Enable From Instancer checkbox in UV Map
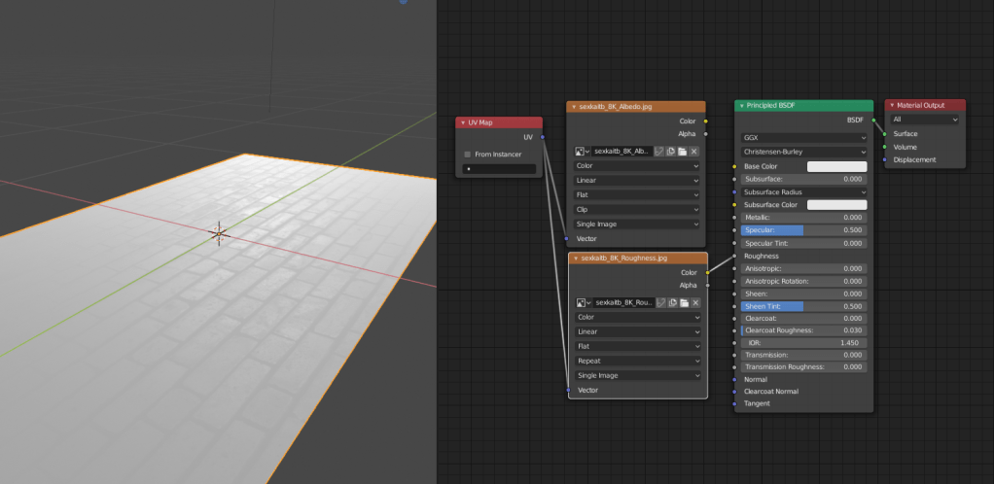The image size is (994, 484). [x=468, y=155]
